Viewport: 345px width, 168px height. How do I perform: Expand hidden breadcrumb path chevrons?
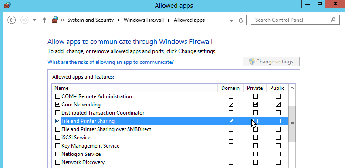[x=62, y=20]
